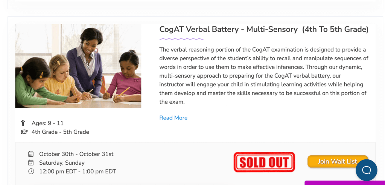Click the graduation cap grade icon

(x=24, y=132)
